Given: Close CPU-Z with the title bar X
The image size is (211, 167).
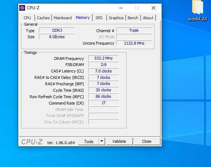Looking at the screenshot, I should click(x=153, y=8).
